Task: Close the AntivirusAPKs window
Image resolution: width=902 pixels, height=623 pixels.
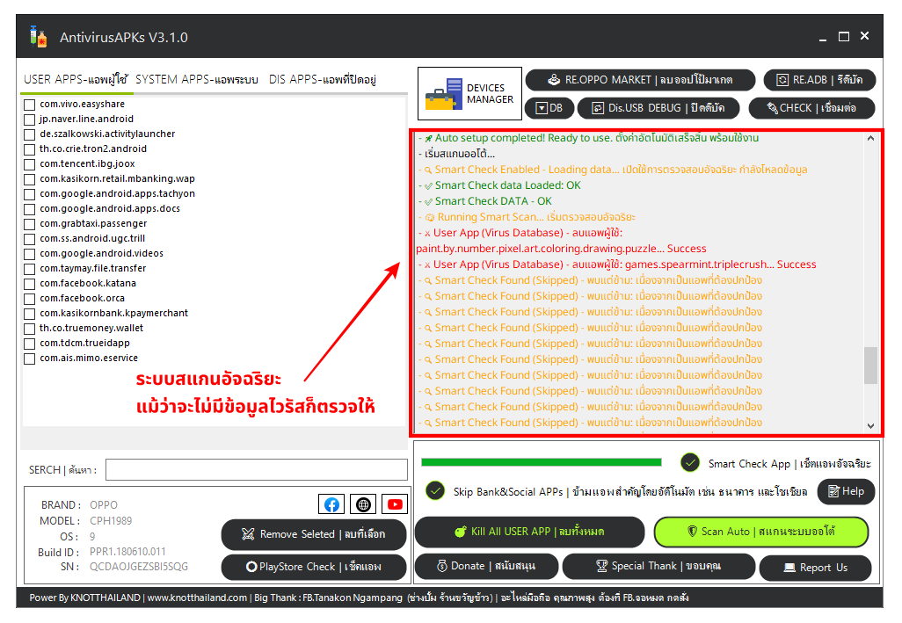Action: point(864,36)
